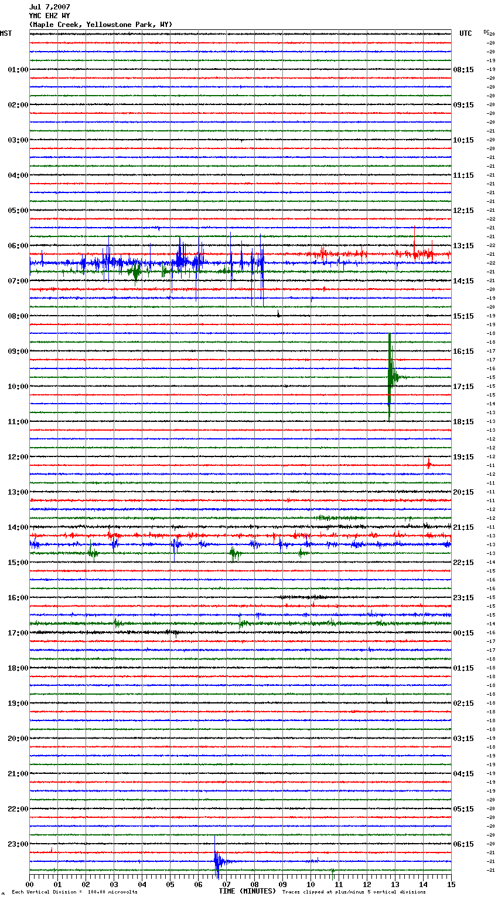Click the "MST" axis header
Image resolution: width=498 pixels, height=900 pixels.
(x=6, y=33)
